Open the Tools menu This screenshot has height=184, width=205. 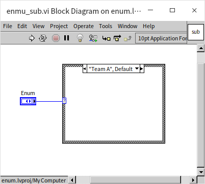106,26
